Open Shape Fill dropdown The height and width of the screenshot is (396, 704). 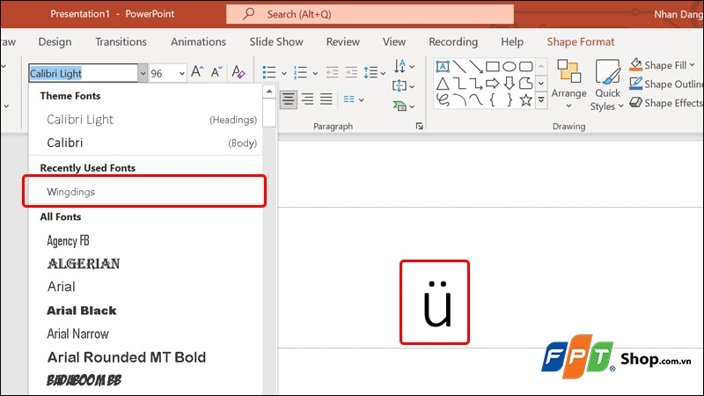pos(663,65)
